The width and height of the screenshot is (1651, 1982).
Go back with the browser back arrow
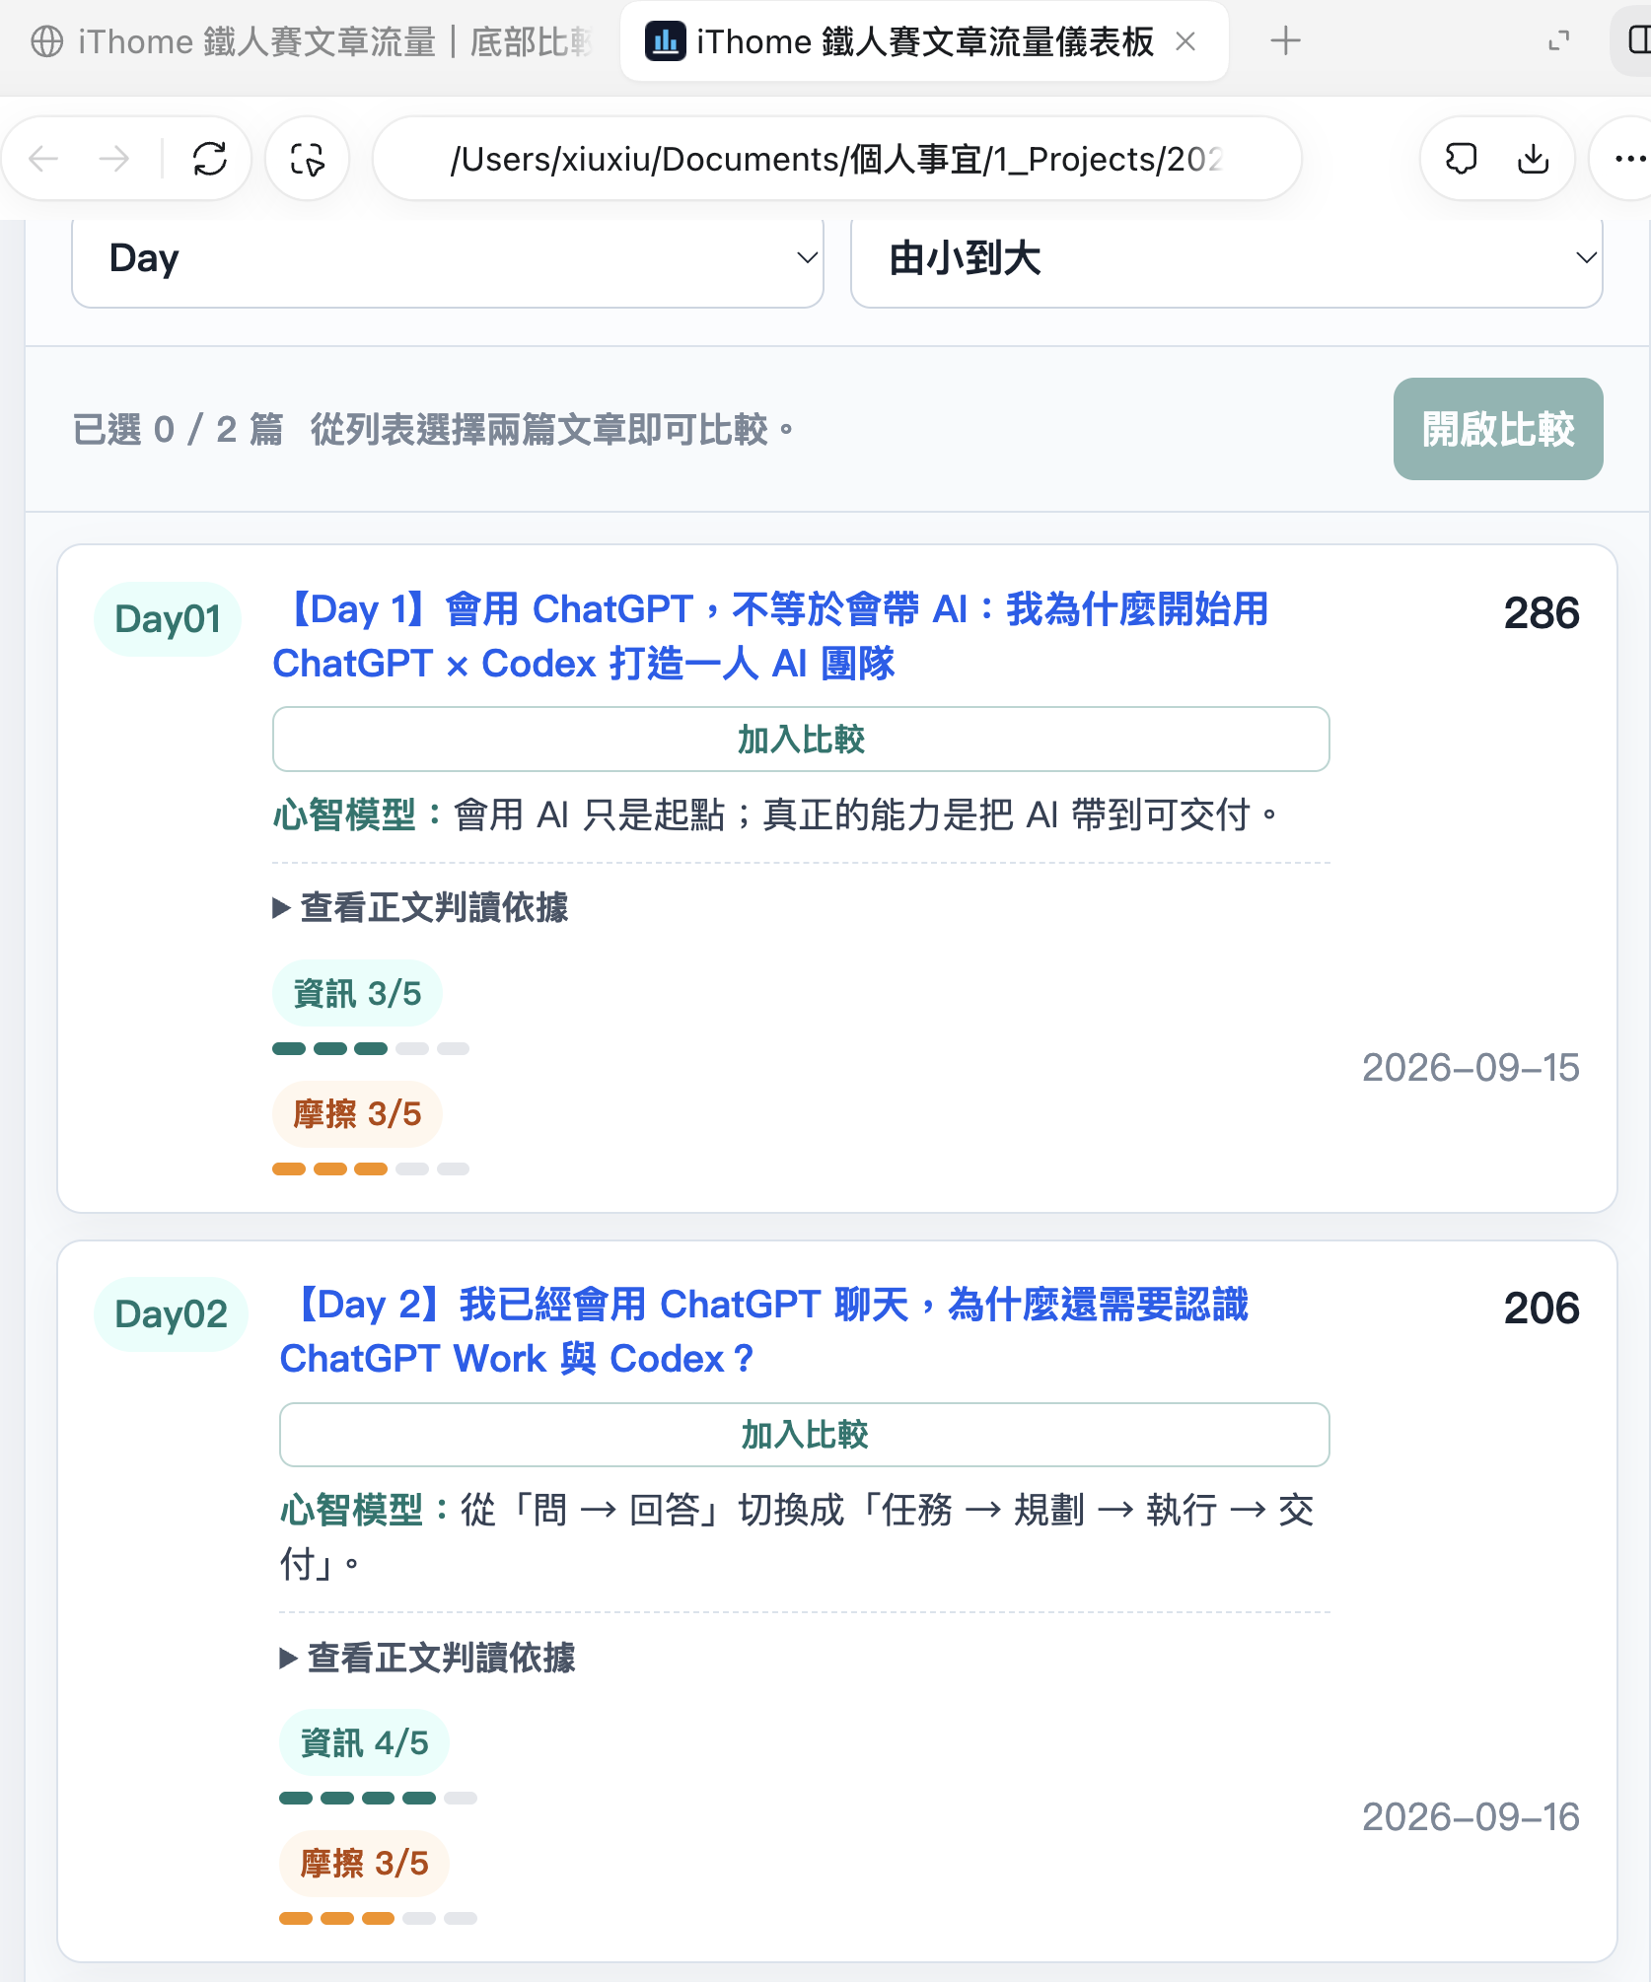click(44, 158)
